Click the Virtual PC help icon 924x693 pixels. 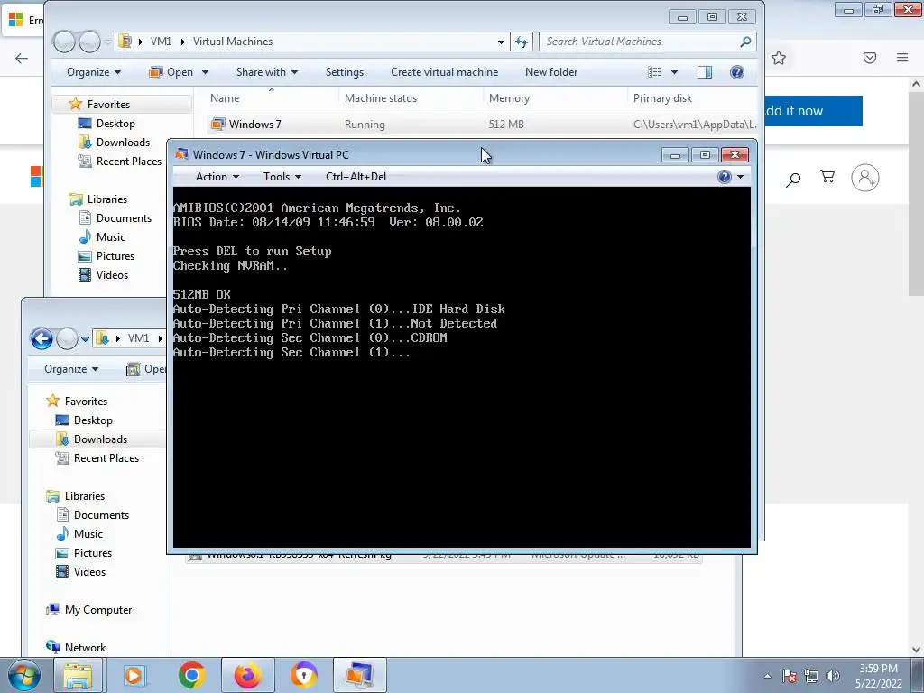pyautogui.click(x=725, y=177)
